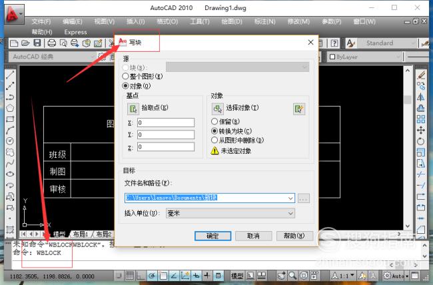Click the Insert Block tool icon
Viewport: 433px width, 285px height.
point(10,196)
